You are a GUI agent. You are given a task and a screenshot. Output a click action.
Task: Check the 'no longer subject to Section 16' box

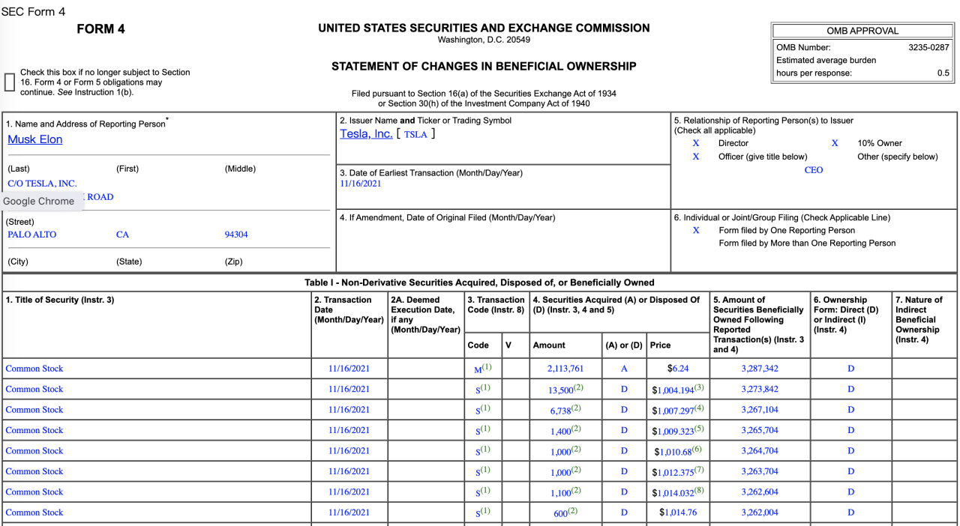tap(10, 82)
